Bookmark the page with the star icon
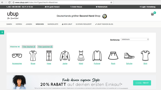The image size is (161, 90). point(111,2)
